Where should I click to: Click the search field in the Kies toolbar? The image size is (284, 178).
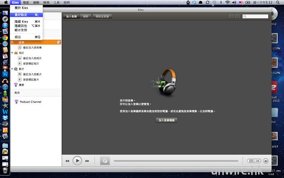coord(256,16)
